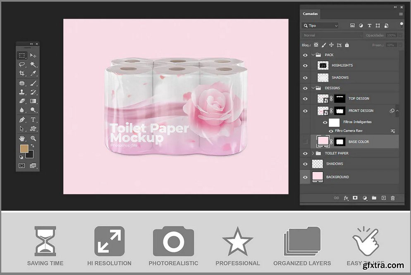Collapse the PACK layer group
411x275 pixels.
click(313, 55)
